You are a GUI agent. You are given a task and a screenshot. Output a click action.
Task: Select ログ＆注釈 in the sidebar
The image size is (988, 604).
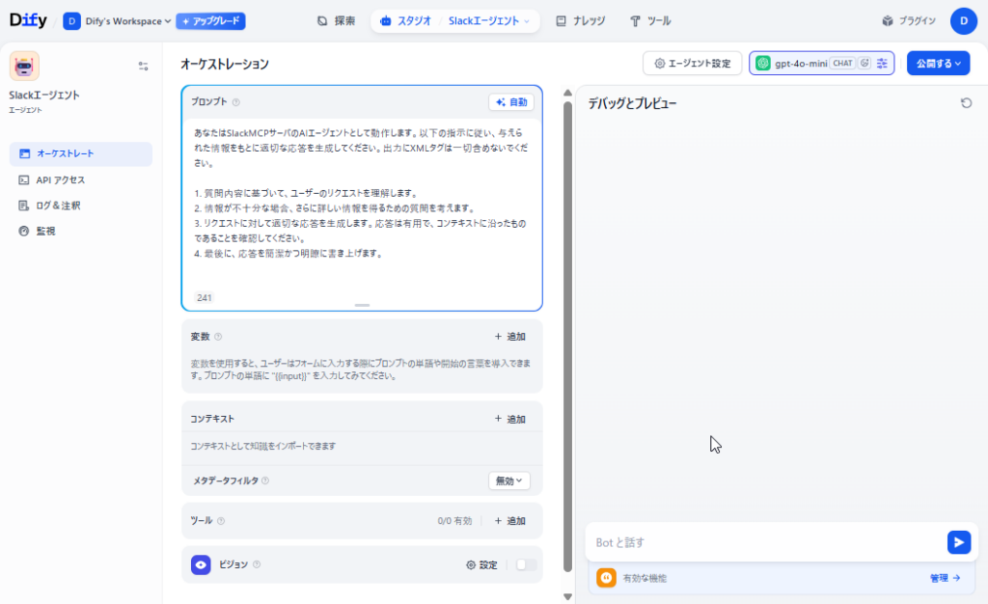point(58,206)
